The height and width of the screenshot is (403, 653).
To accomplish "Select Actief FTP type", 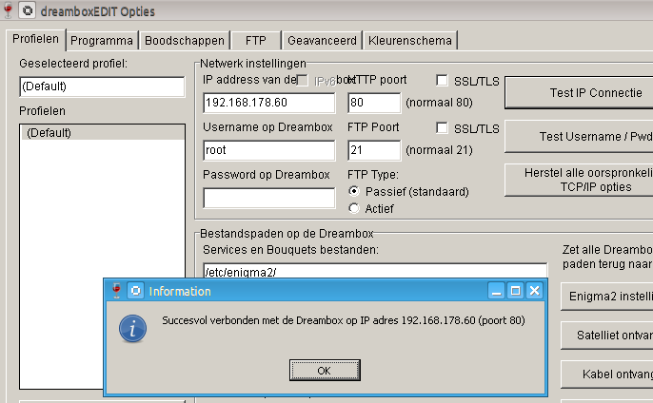I will (x=354, y=208).
